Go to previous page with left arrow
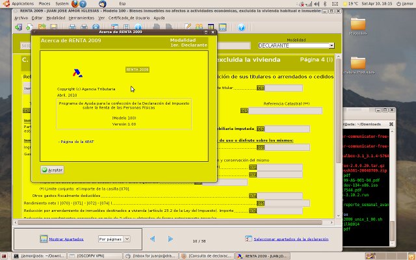416x260 pixels. pos(152,239)
